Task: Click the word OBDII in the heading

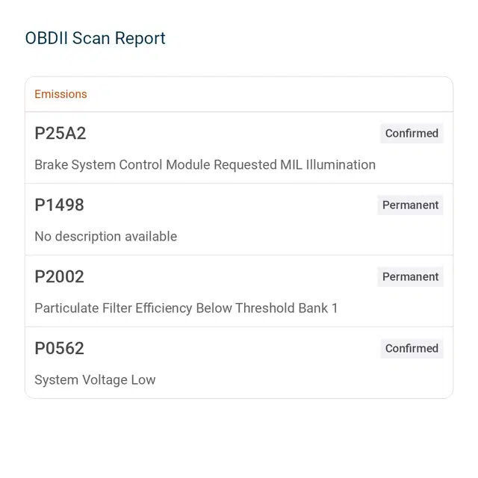Action: click(x=46, y=38)
